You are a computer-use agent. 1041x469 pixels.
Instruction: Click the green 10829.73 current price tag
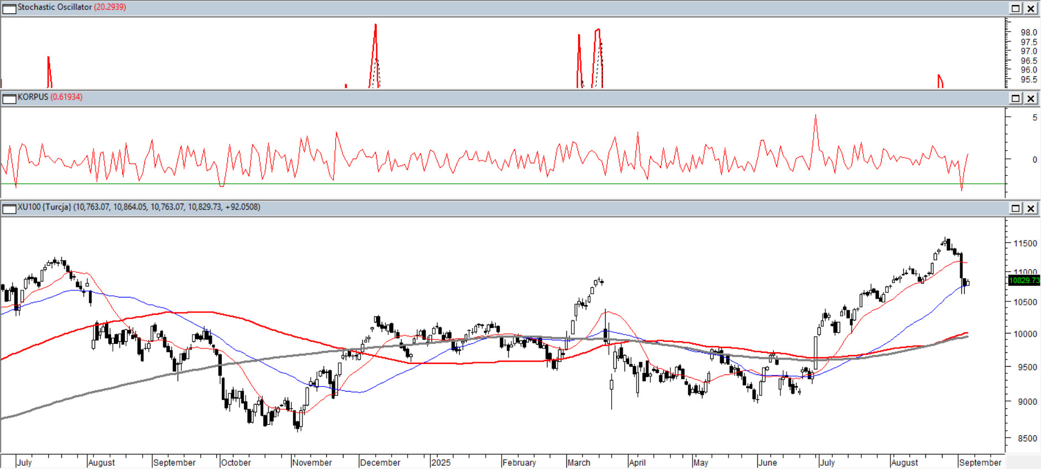click(x=1024, y=280)
